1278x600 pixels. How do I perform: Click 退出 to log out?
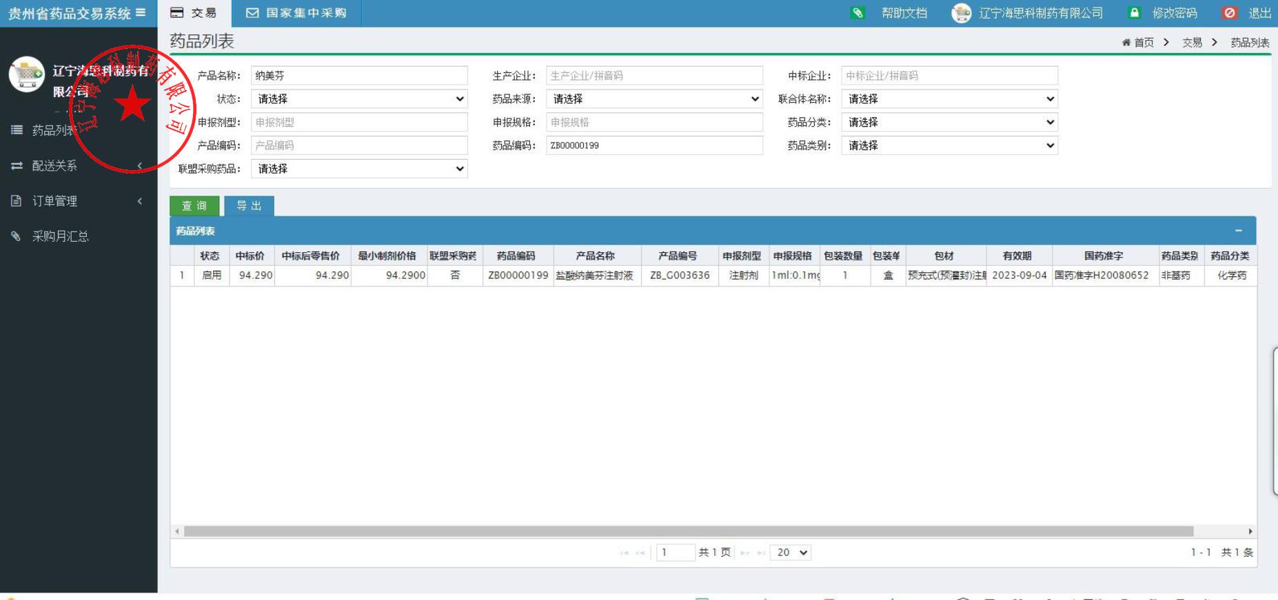[x=1260, y=13]
